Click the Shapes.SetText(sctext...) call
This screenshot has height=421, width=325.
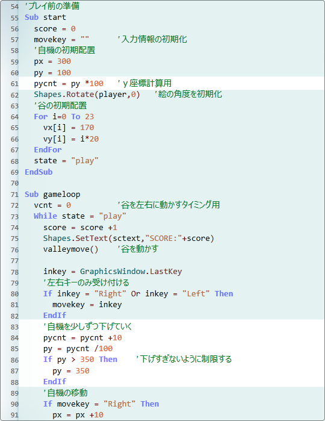[129, 238]
